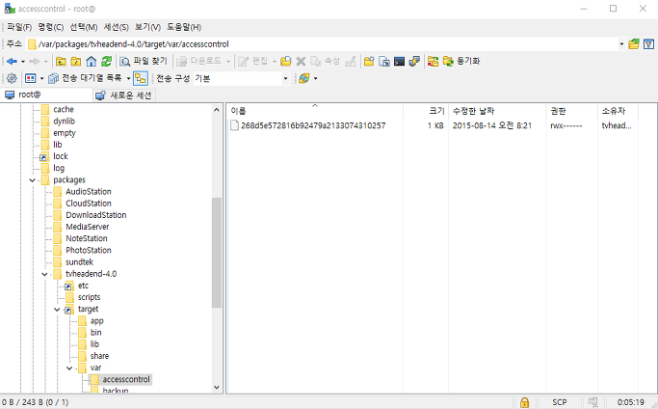Open the 보기(V) menu
658x409 pixels.
(147, 27)
